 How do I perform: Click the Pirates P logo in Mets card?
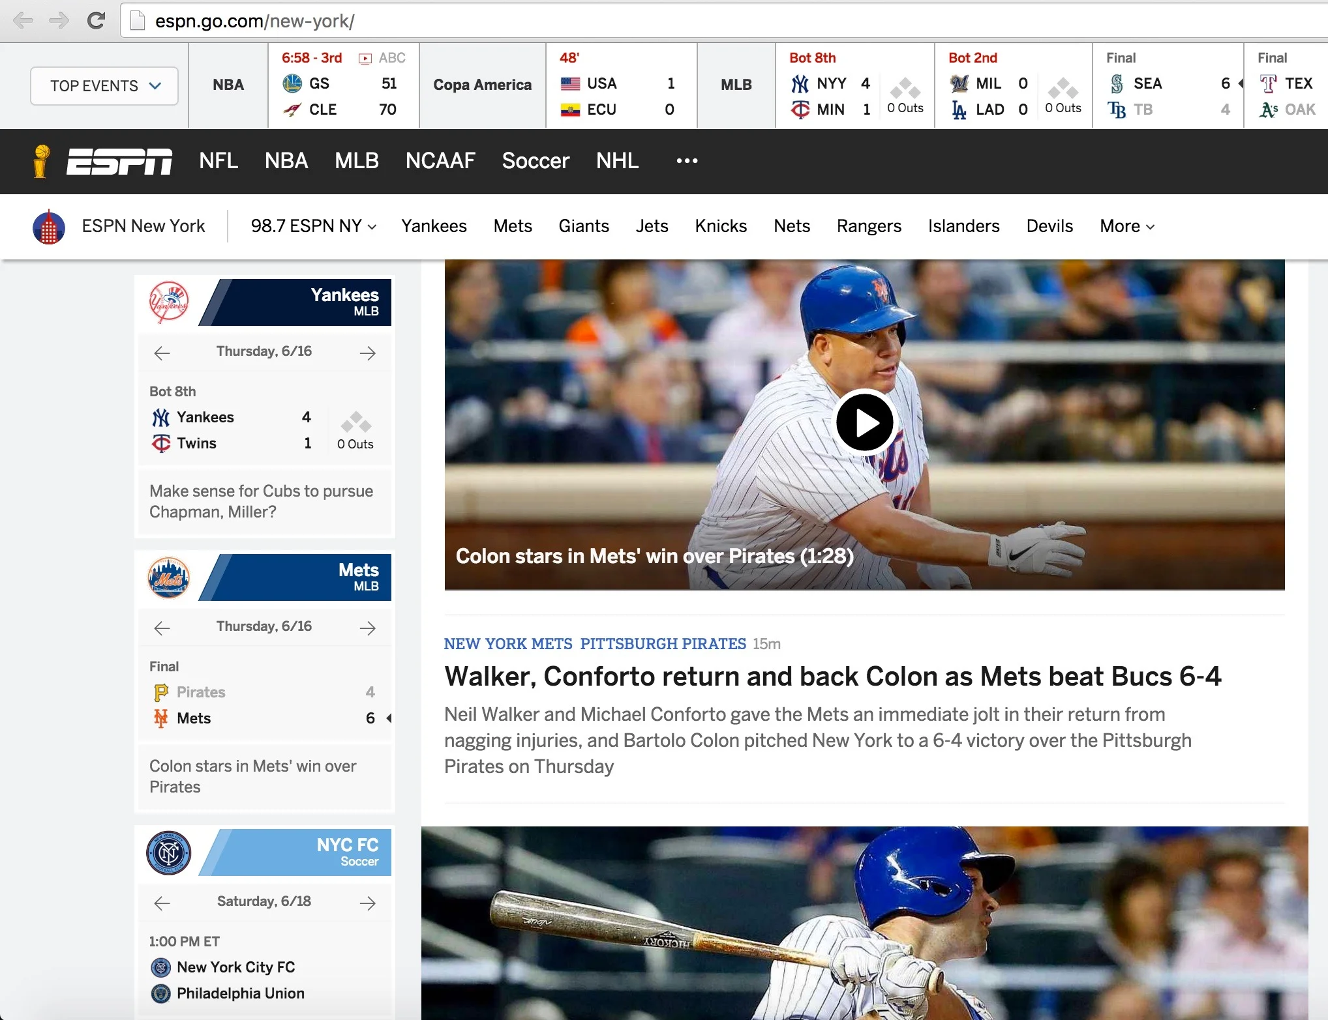[161, 692]
